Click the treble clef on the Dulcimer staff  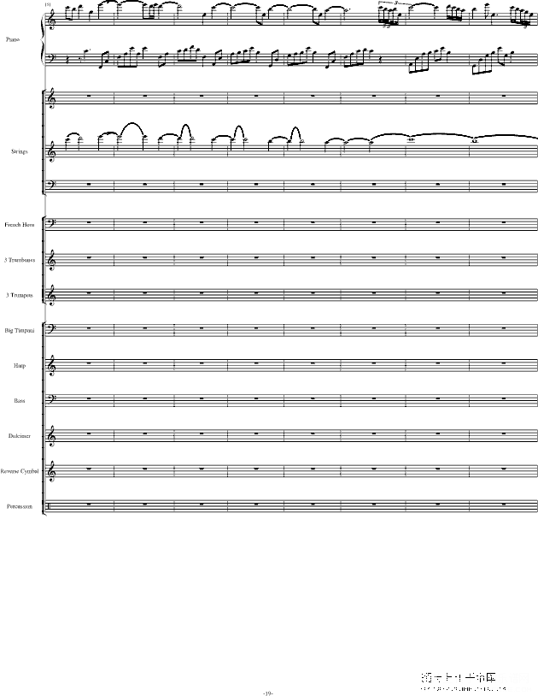pyautogui.click(x=50, y=436)
